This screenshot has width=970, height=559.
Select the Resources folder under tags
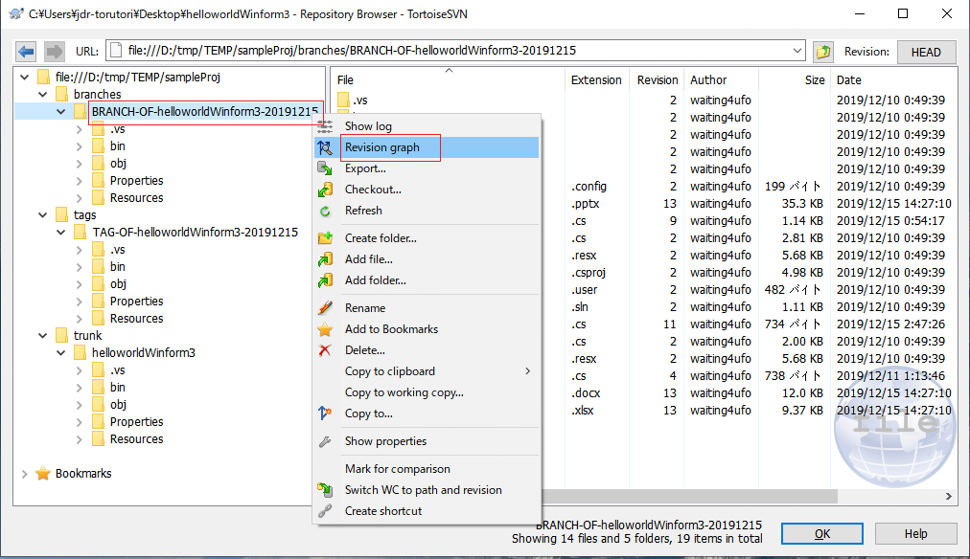tap(136, 319)
